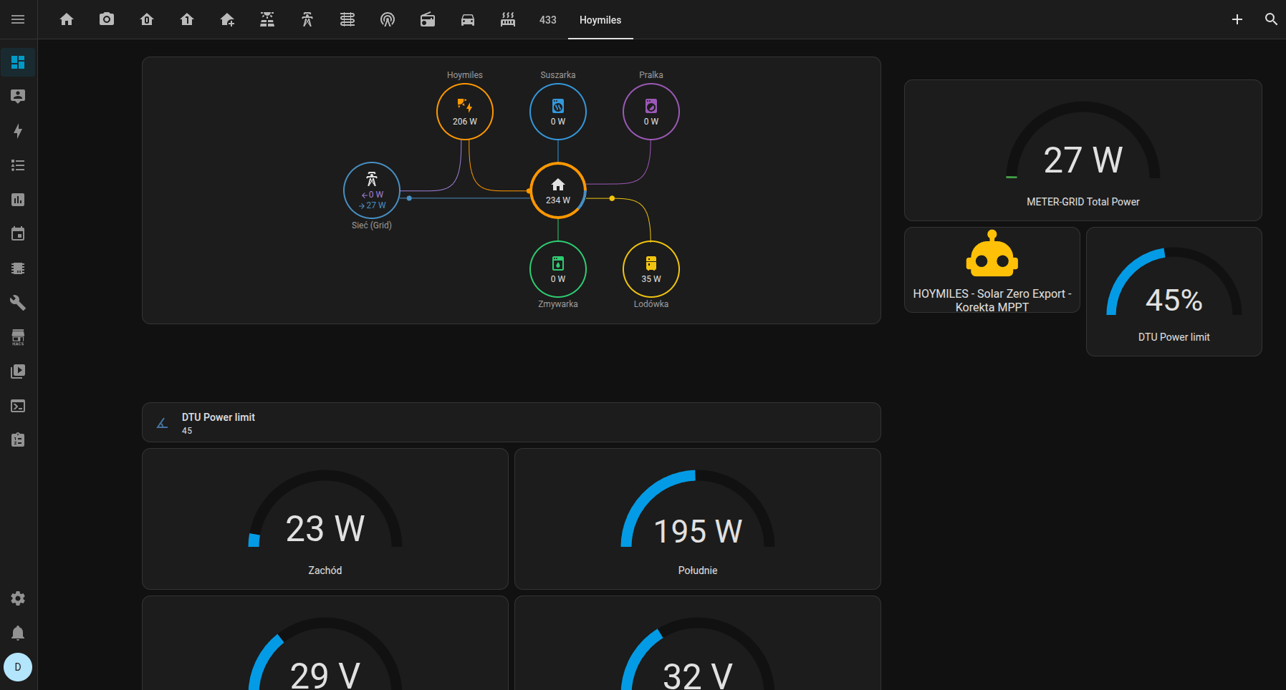Click the plus icon in the top bar
Image resolution: width=1286 pixels, height=690 pixels.
1237,19
